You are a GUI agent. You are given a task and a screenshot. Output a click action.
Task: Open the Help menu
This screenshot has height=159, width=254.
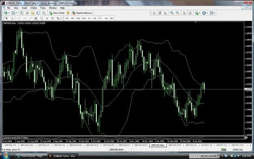(x=63, y=8)
